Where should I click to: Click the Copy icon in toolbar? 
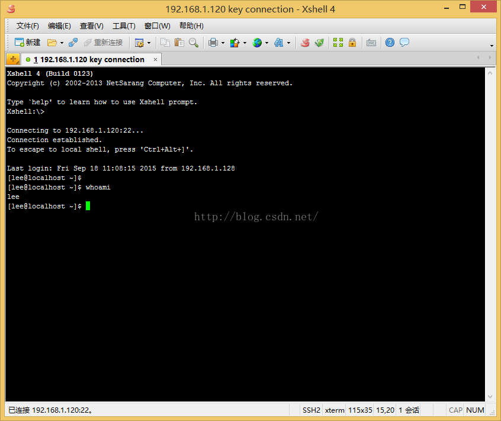165,43
